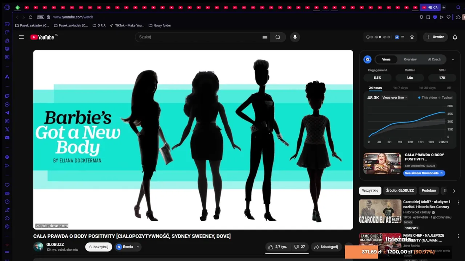
Task: Collapse the vidIQ panel with the chevron
Action: click(453, 59)
